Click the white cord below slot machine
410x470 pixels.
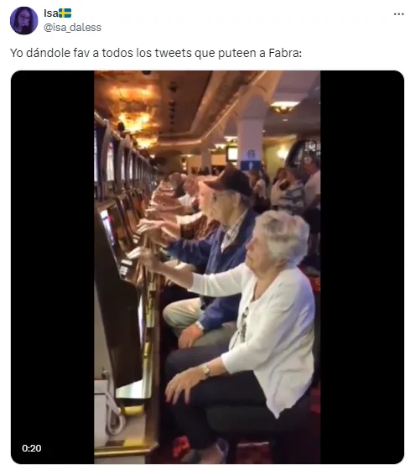[x=116, y=414]
